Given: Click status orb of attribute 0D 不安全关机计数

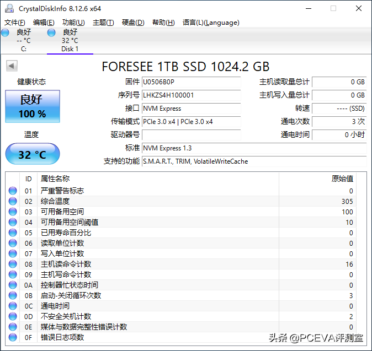Looking at the screenshot, I should tap(13, 316).
